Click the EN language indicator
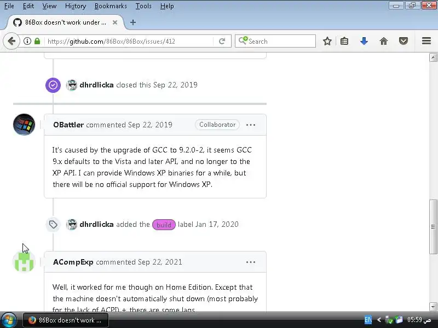The height and width of the screenshot is (328, 438). [x=368, y=320]
